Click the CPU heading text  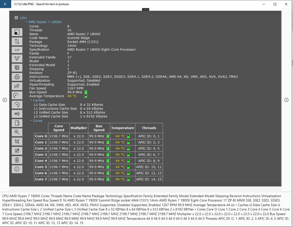click(x=23, y=18)
